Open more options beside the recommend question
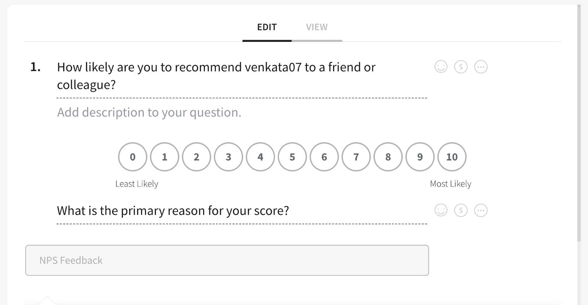 click(x=481, y=67)
